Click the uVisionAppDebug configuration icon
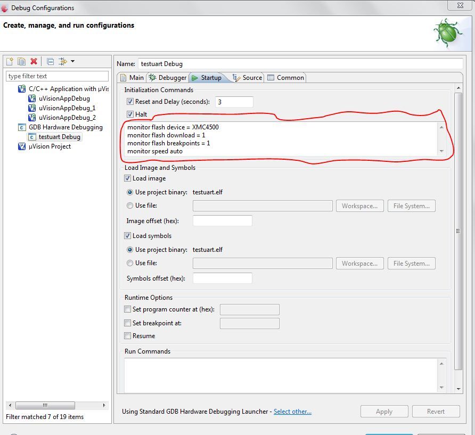This screenshot has width=475, height=435. (x=32, y=99)
